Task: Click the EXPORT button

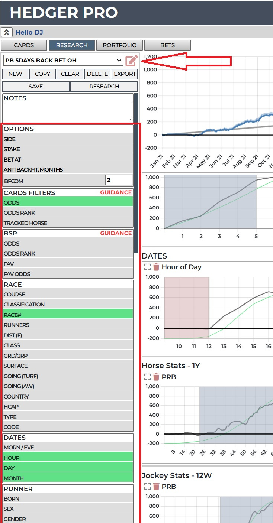Action: pos(125,74)
